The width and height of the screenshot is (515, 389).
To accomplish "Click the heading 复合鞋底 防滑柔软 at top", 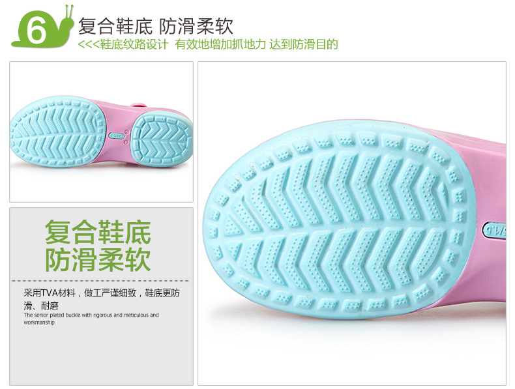I will [156, 26].
